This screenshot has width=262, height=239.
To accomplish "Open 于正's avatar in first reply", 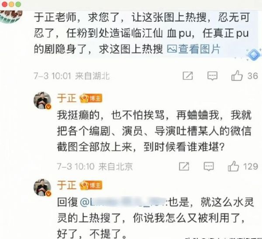I will (42, 100).
